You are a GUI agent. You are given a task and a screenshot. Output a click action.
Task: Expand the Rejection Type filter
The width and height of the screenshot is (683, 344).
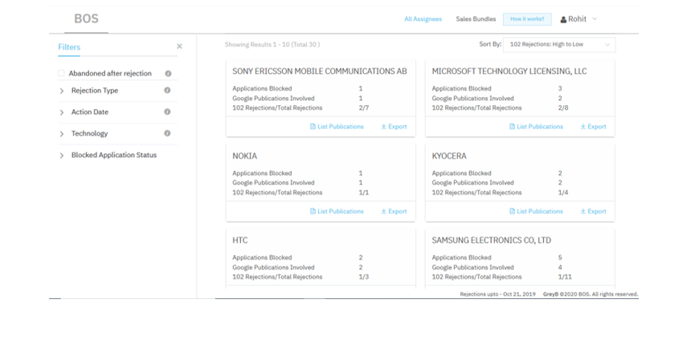pyautogui.click(x=61, y=91)
